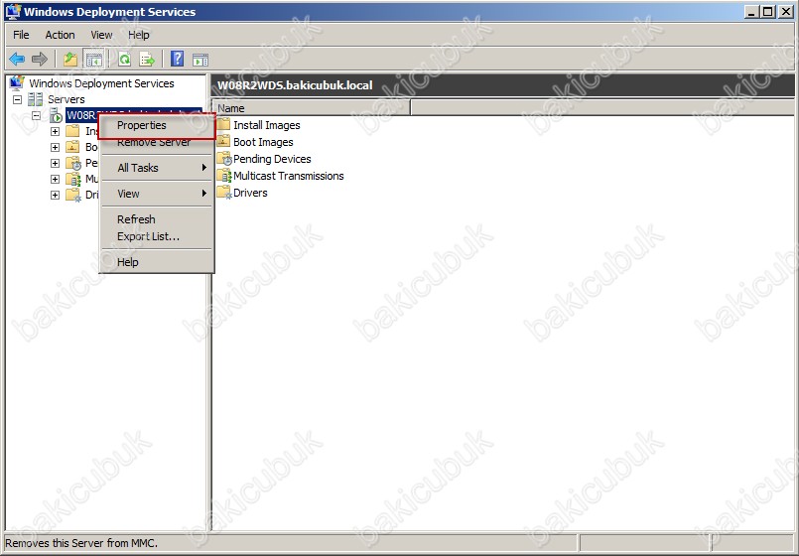Click the Refresh toolbar icon
This screenshot has width=799, height=556.
pyautogui.click(x=124, y=60)
